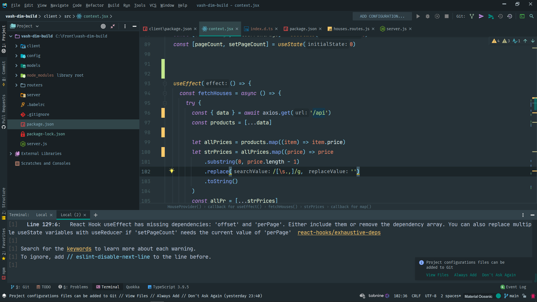
Task: Switch to the houses.routes.js tab
Action: [x=351, y=29]
